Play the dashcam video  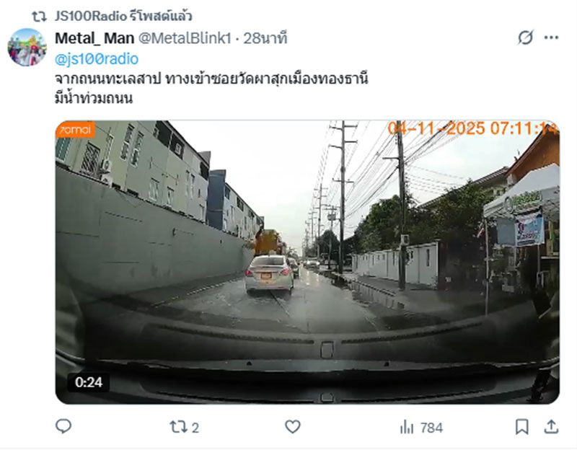pos(307,262)
